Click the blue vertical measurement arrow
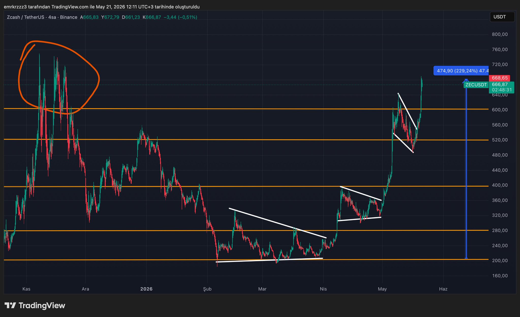Screen dimensions: 520x317 click(x=466, y=169)
